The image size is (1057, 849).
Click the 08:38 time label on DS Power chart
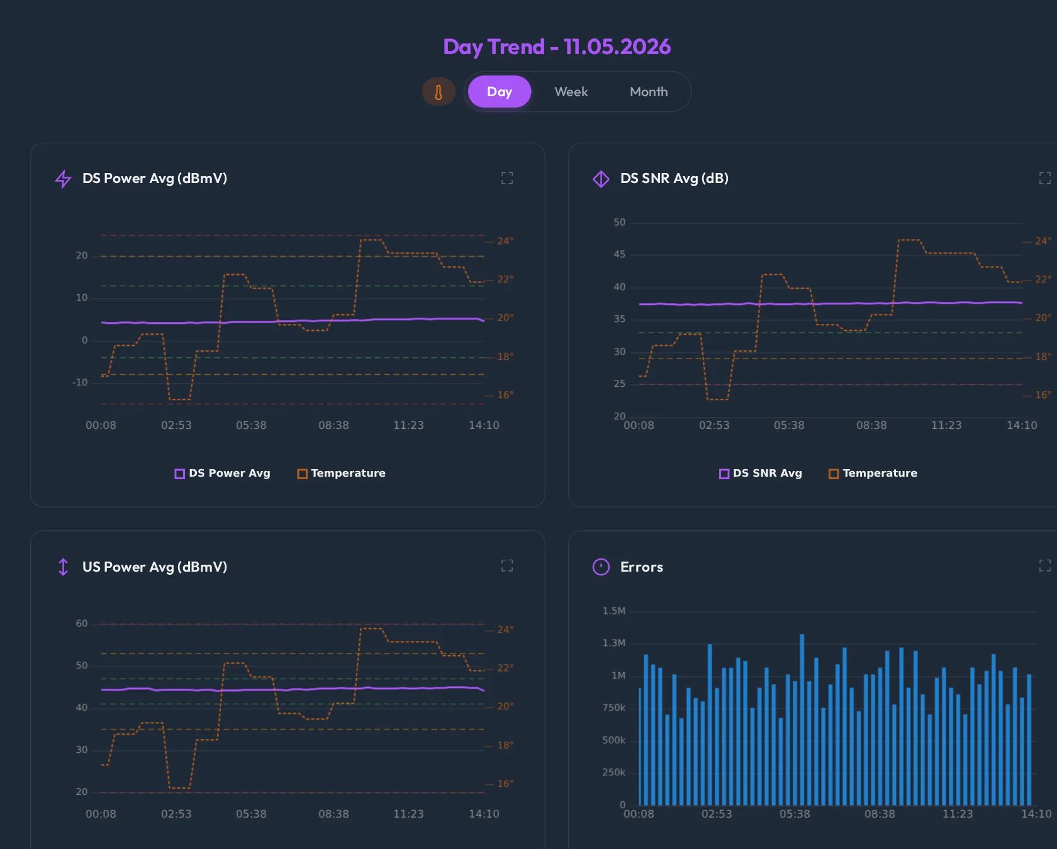[333, 425]
